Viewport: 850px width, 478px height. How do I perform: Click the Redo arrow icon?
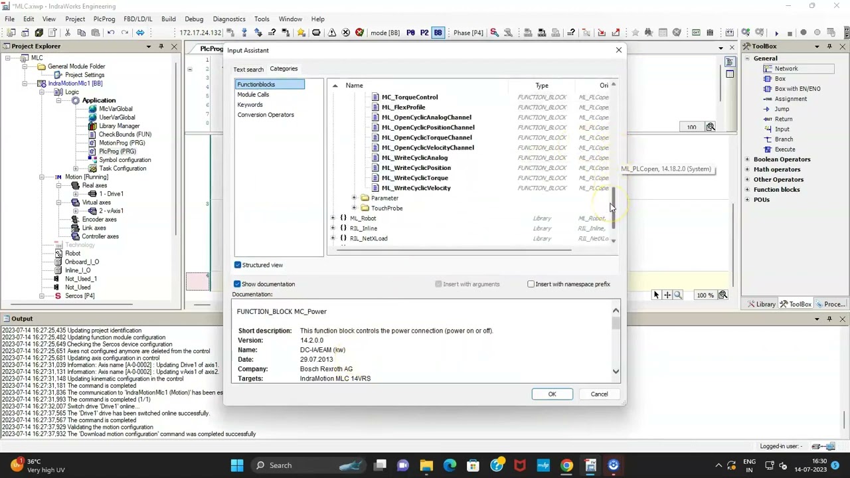(x=125, y=33)
